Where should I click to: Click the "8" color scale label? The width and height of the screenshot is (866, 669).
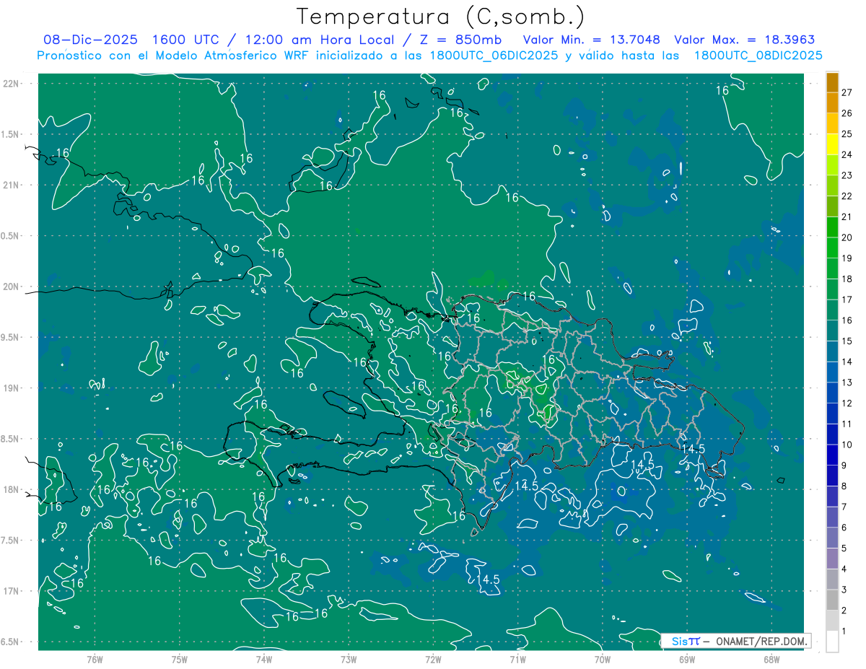click(x=844, y=486)
